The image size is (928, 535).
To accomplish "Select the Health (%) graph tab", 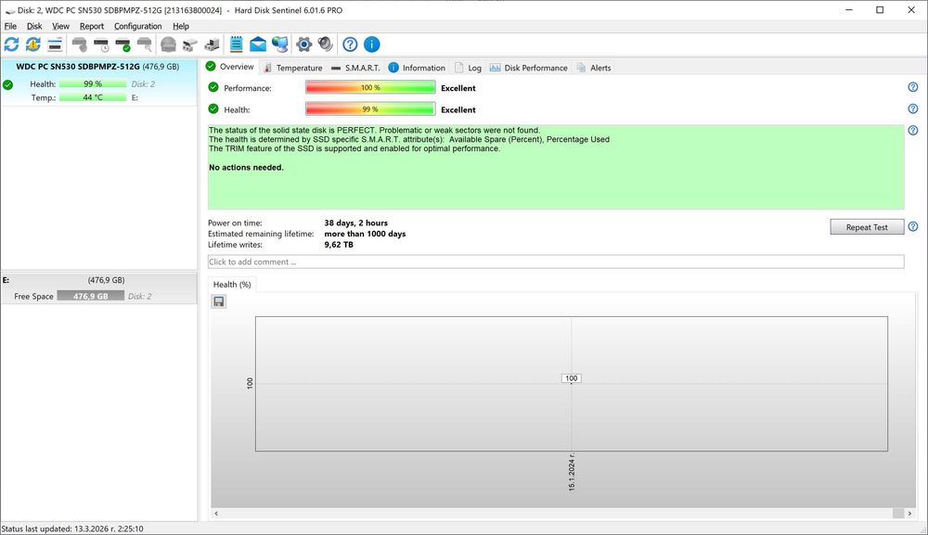I will (232, 285).
